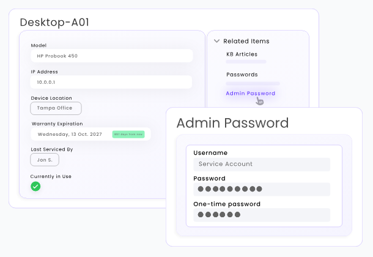373x257 pixels.
Task: Open the Tampa Office location tag
Action: [56, 108]
